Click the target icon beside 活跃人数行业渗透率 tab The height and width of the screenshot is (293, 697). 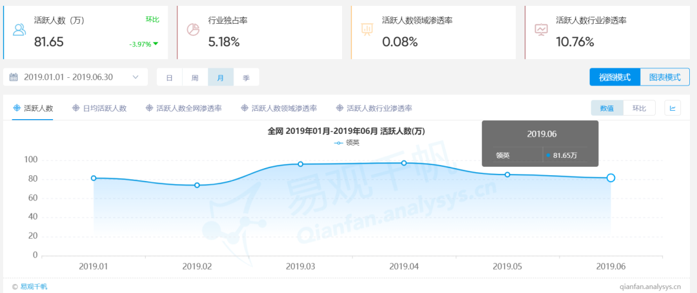click(340, 108)
